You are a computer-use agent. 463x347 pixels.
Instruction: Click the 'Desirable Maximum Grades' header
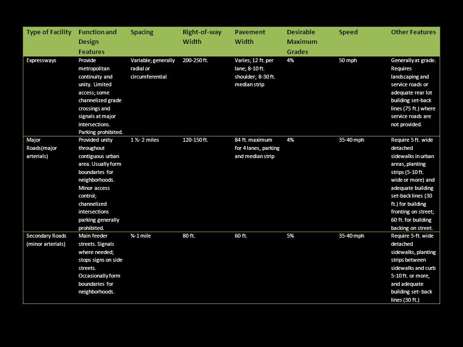pyautogui.click(x=302, y=42)
